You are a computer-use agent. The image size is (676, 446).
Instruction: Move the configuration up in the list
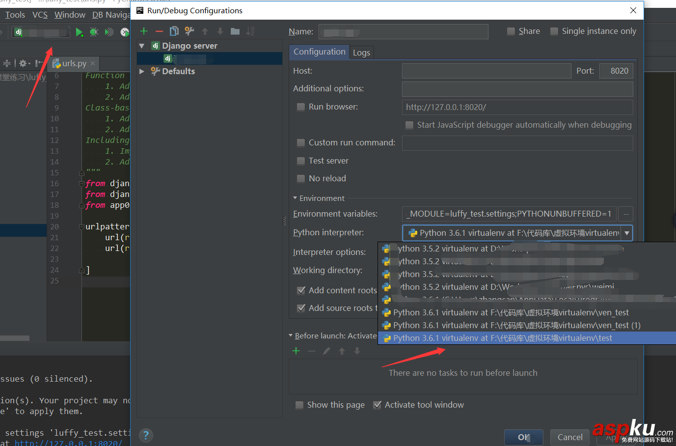[x=205, y=31]
